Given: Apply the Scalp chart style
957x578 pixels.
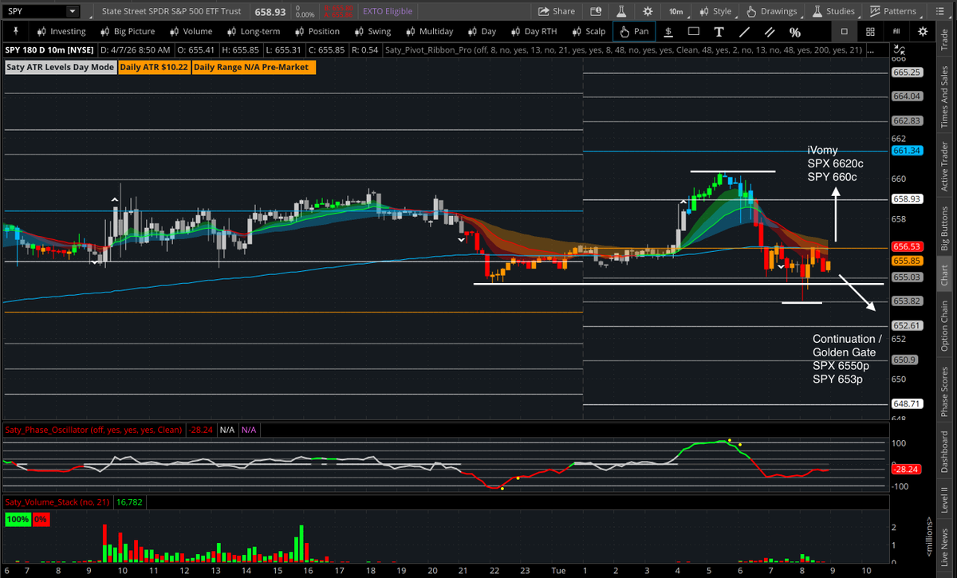Looking at the screenshot, I should coord(588,31).
